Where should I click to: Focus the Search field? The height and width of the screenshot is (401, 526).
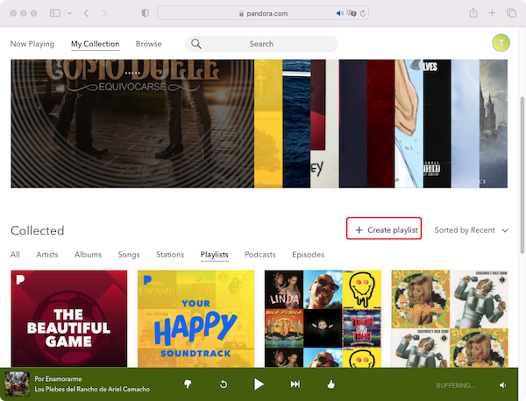pyautogui.click(x=261, y=44)
